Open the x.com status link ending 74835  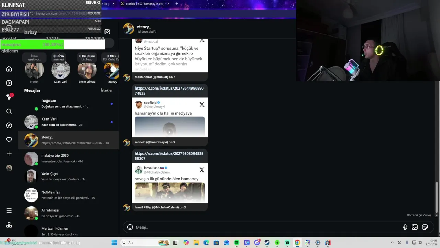[169, 91]
